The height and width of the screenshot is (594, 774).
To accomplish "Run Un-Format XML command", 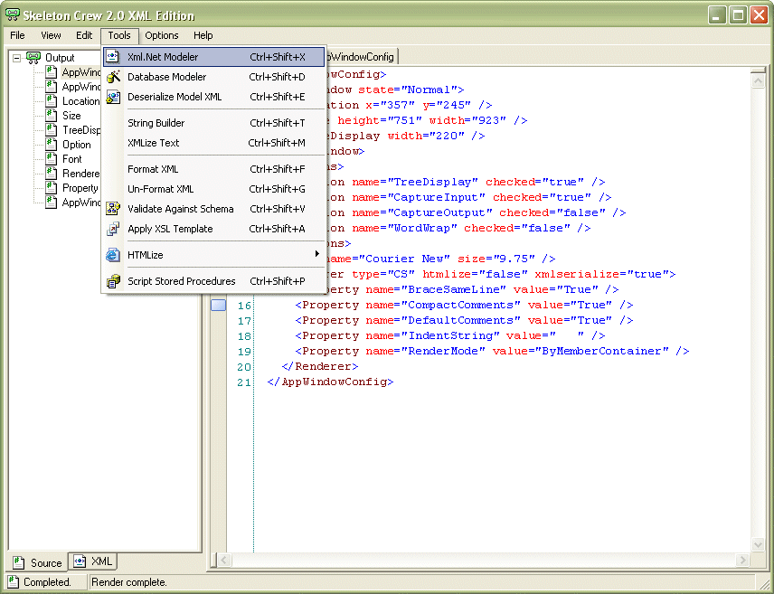I will click(160, 189).
